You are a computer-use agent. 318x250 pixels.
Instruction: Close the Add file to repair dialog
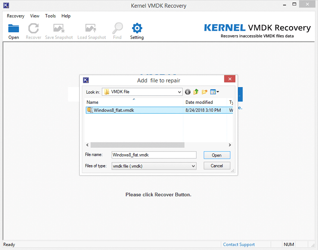(x=230, y=79)
